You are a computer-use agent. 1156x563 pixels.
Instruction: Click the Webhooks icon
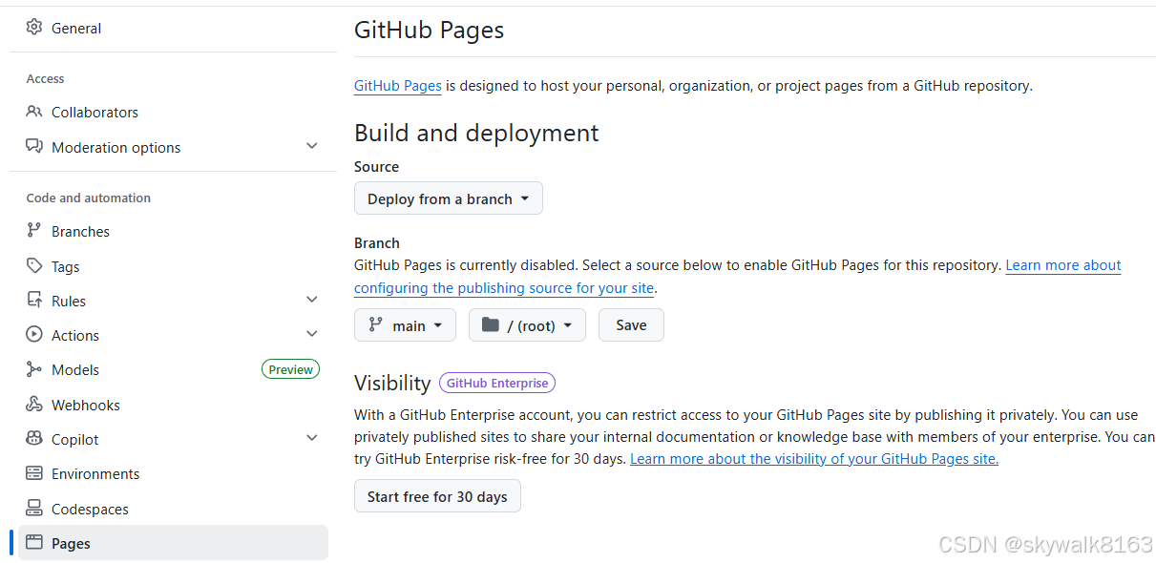[34, 405]
